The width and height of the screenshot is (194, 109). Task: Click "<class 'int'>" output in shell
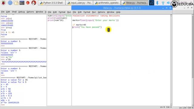(9, 71)
